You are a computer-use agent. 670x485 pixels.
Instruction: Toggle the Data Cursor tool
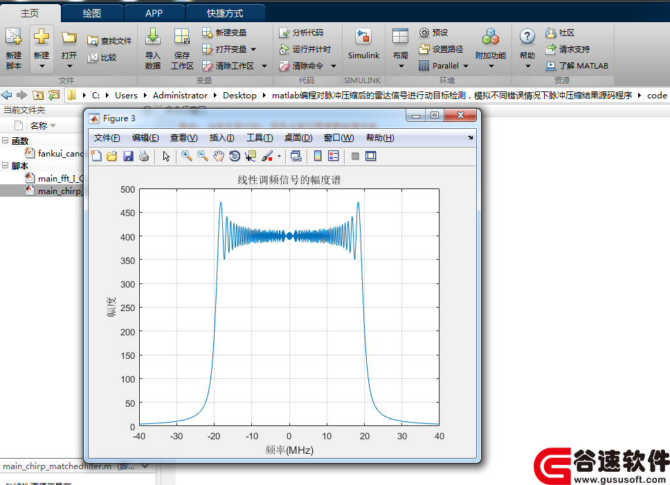[251, 156]
